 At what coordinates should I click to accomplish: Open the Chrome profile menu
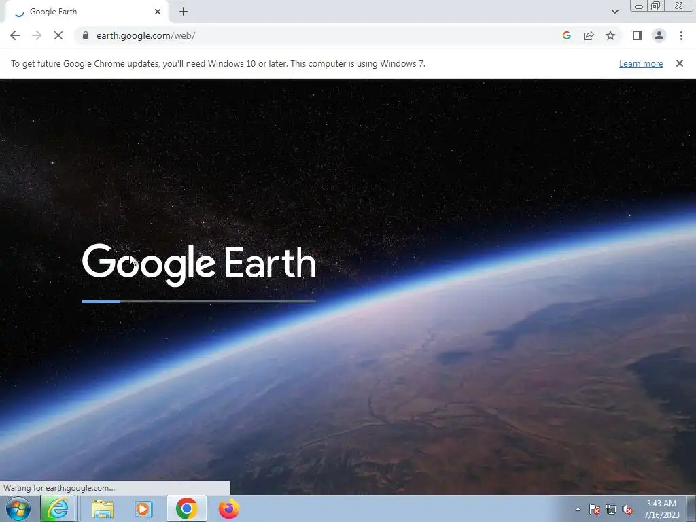[659, 35]
